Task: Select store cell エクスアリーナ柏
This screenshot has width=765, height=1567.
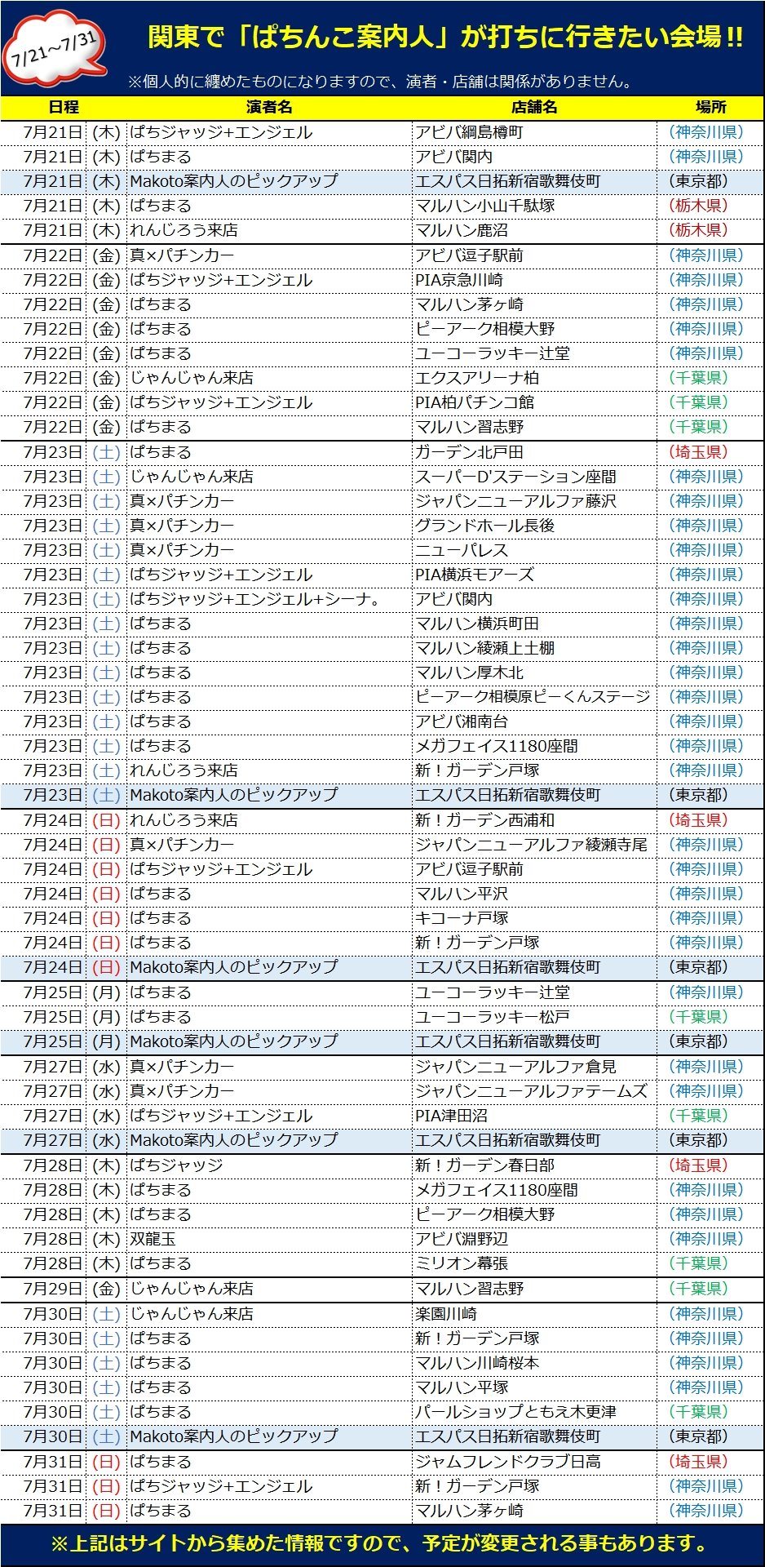Action: click(x=534, y=378)
